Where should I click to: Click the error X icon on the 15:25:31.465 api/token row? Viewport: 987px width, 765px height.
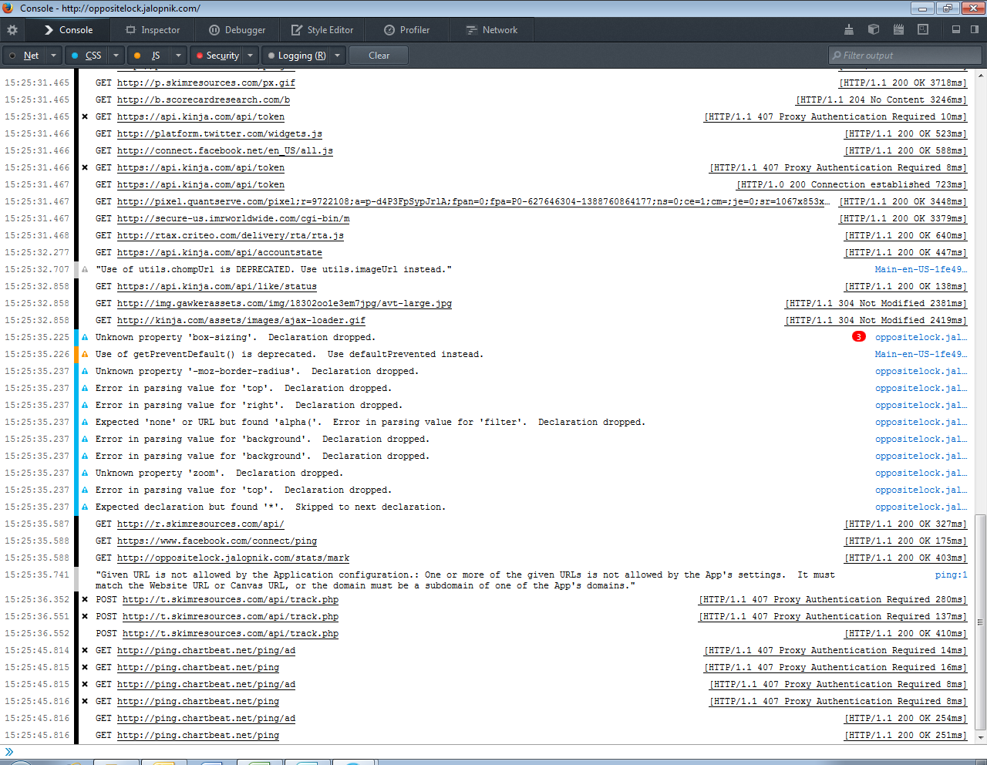tap(85, 116)
